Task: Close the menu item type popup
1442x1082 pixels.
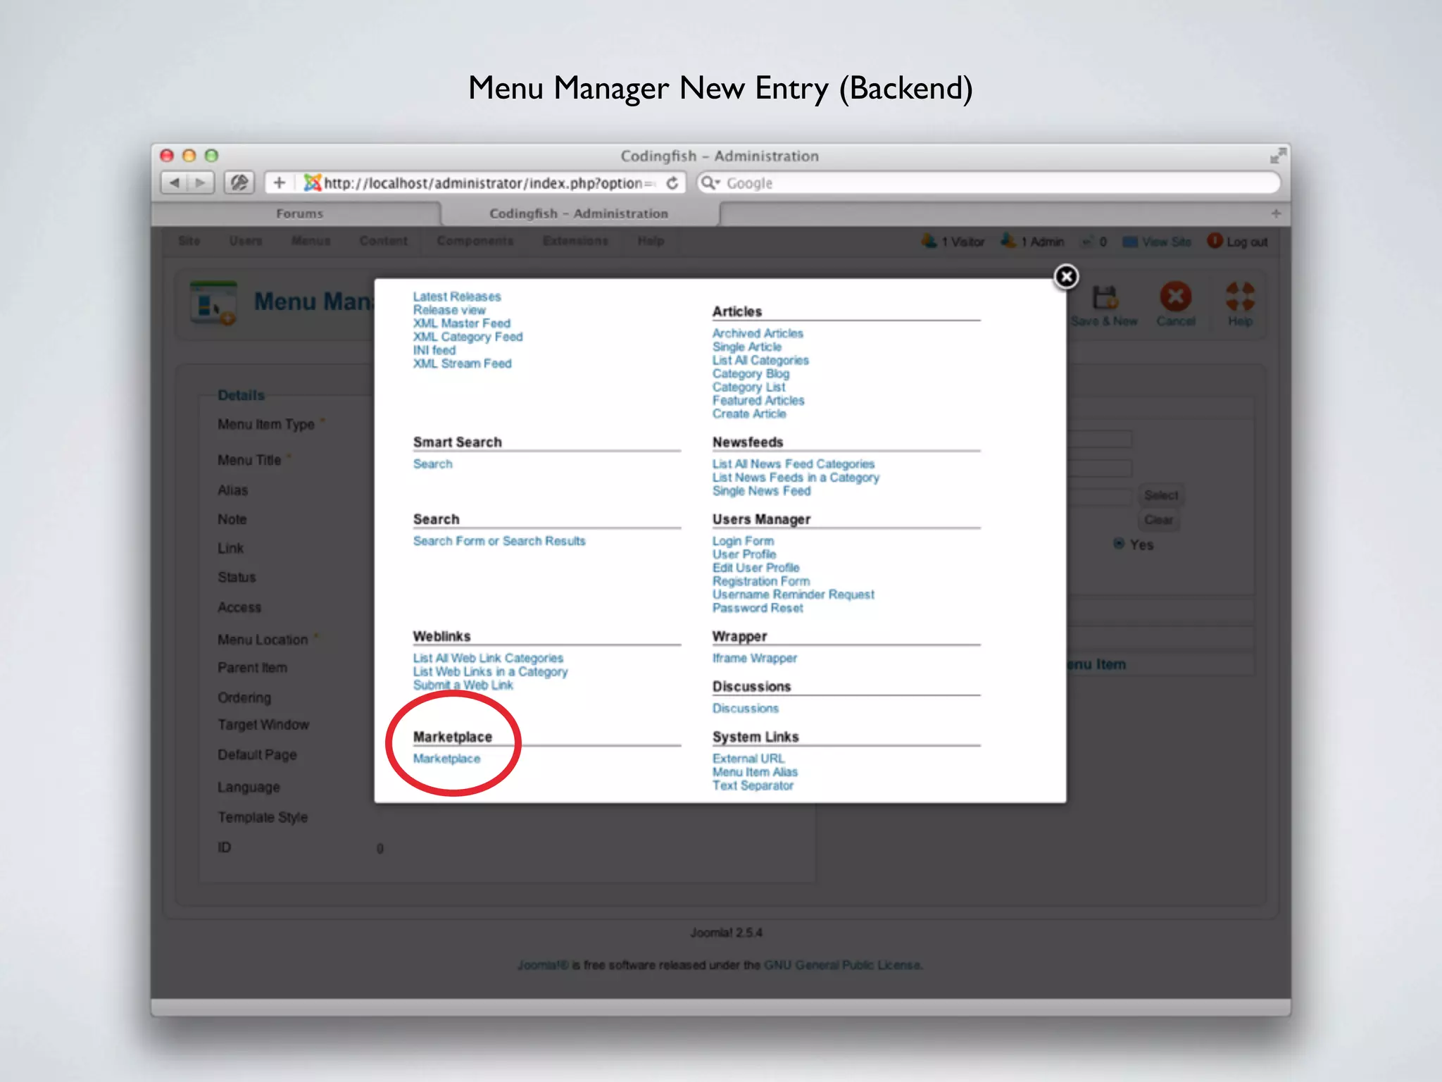Action: tap(1066, 277)
